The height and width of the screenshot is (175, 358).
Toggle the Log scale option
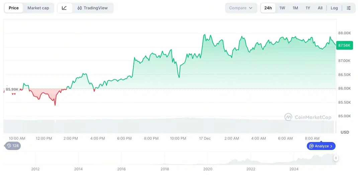[334, 8]
